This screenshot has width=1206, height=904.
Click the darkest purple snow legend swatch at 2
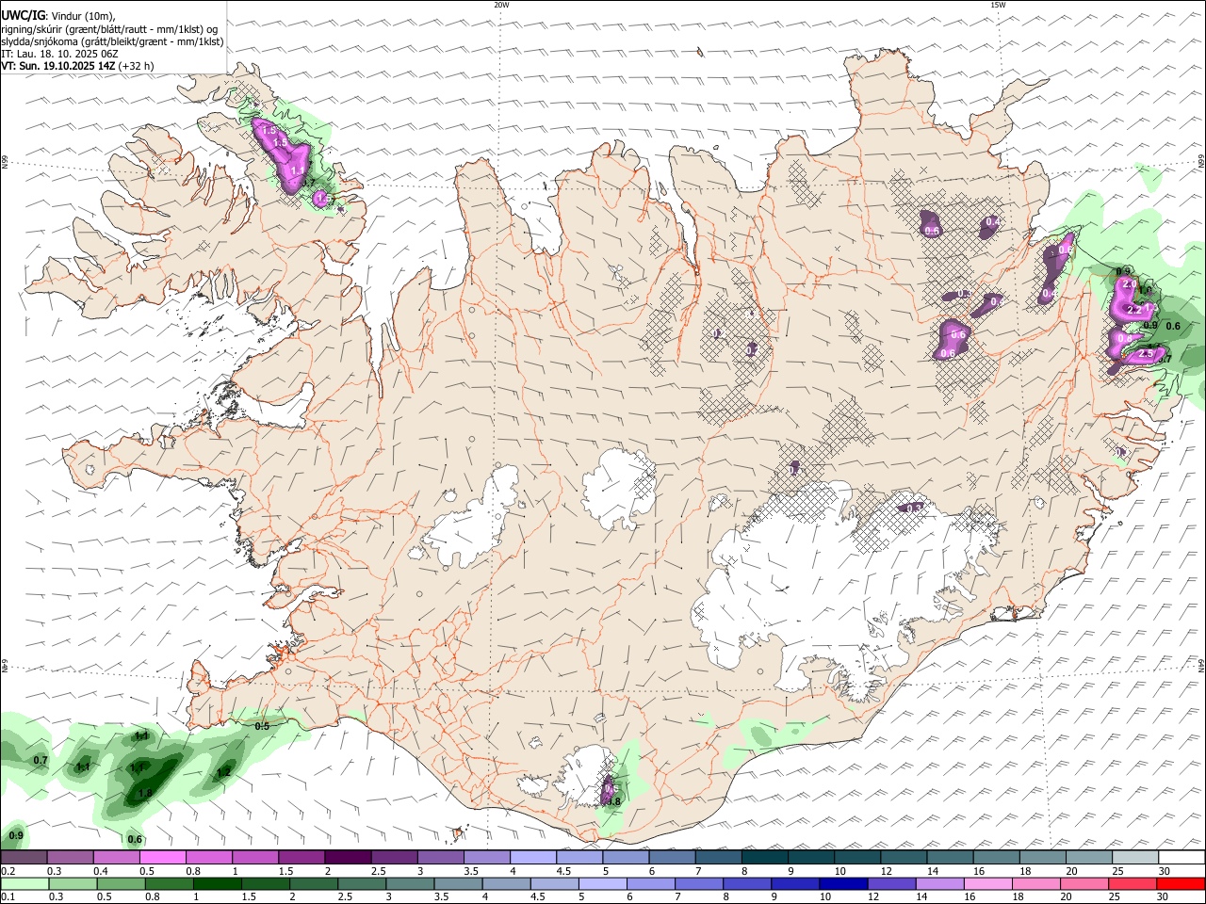pyautogui.click(x=348, y=858)
